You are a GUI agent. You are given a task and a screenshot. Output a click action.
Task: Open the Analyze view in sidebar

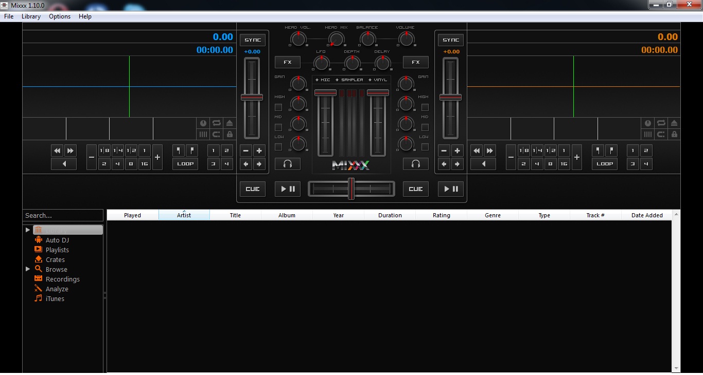tap(57, 289)
